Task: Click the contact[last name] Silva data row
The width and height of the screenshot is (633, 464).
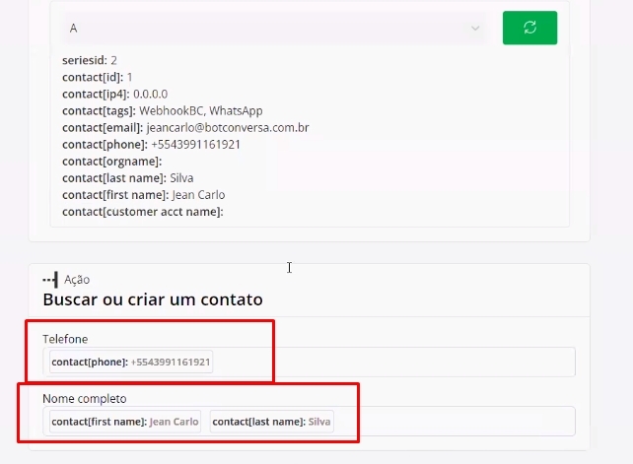Action: click(x=127, y=177)
